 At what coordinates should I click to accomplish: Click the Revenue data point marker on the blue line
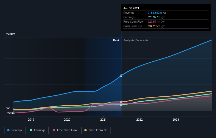click(121, 76)
